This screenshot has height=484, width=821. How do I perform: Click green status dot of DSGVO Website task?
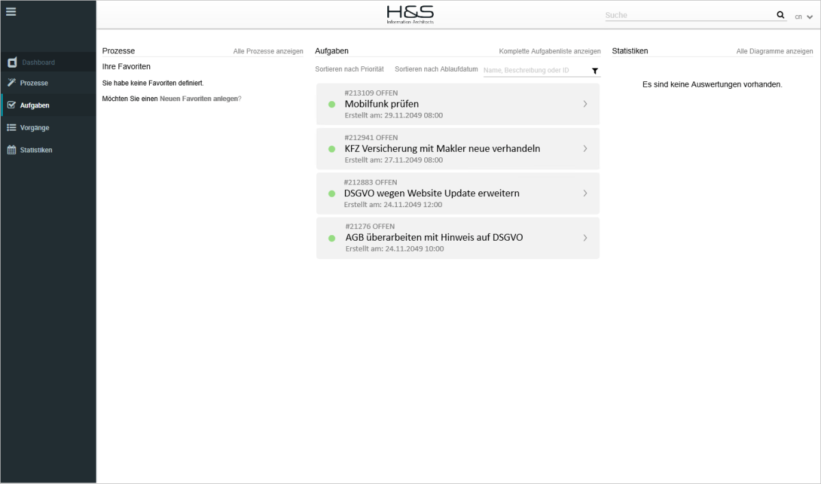[x=332, y=193]
